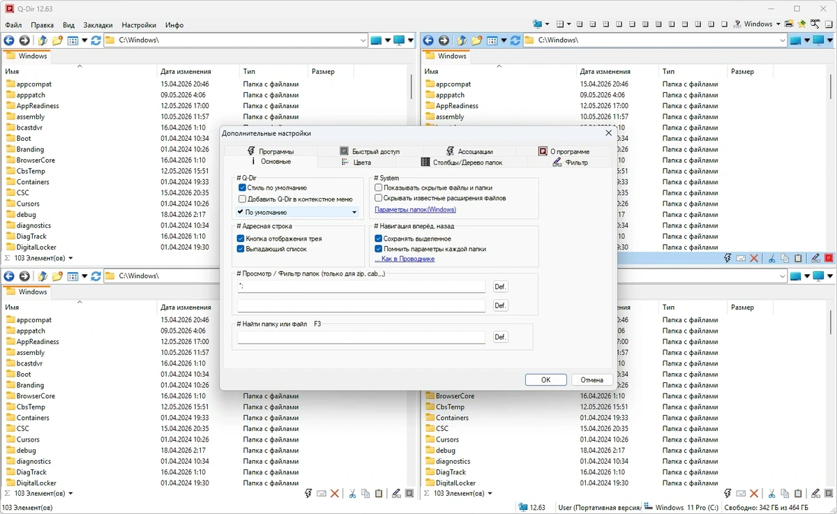
Task: Open 'Параметры папок (Windows)' link
Action: (415, 209)
